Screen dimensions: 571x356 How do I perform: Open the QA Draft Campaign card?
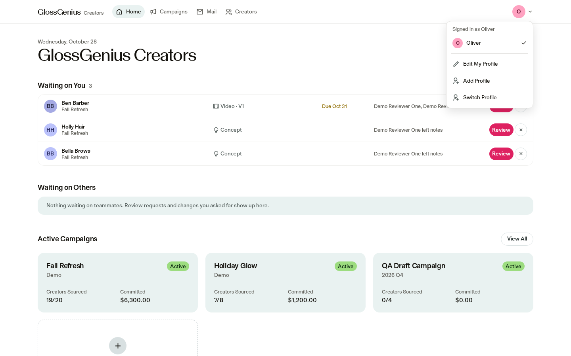pos(453,282)
